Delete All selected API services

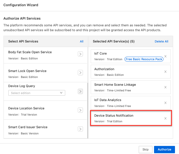point(161,41)
